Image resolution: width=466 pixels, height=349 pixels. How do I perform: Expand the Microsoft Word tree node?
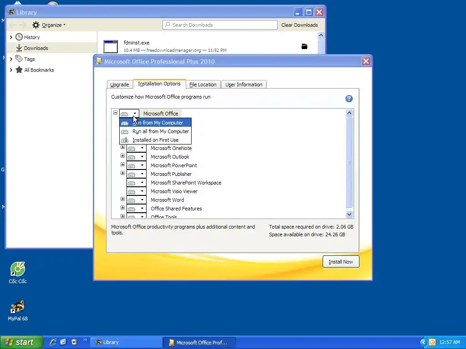(122, 199)
